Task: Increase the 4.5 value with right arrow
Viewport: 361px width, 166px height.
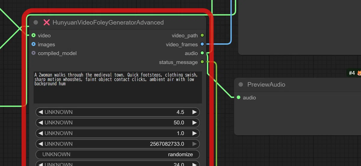Action: click(x=195, y=112)
